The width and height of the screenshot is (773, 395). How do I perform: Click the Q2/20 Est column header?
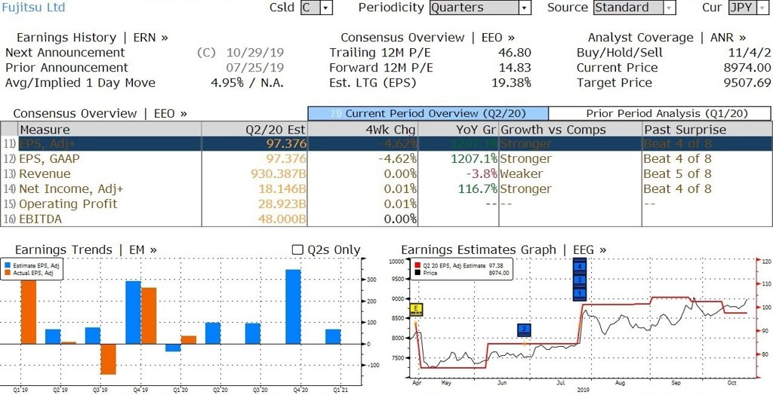(x=254, y=130)
